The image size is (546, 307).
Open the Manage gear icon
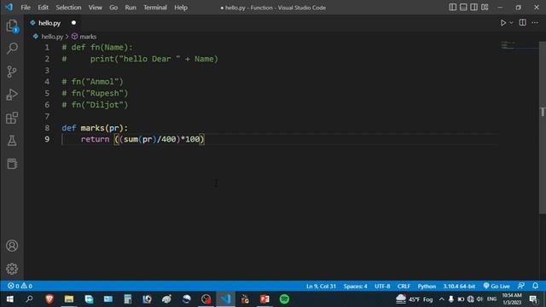point(12,269)
